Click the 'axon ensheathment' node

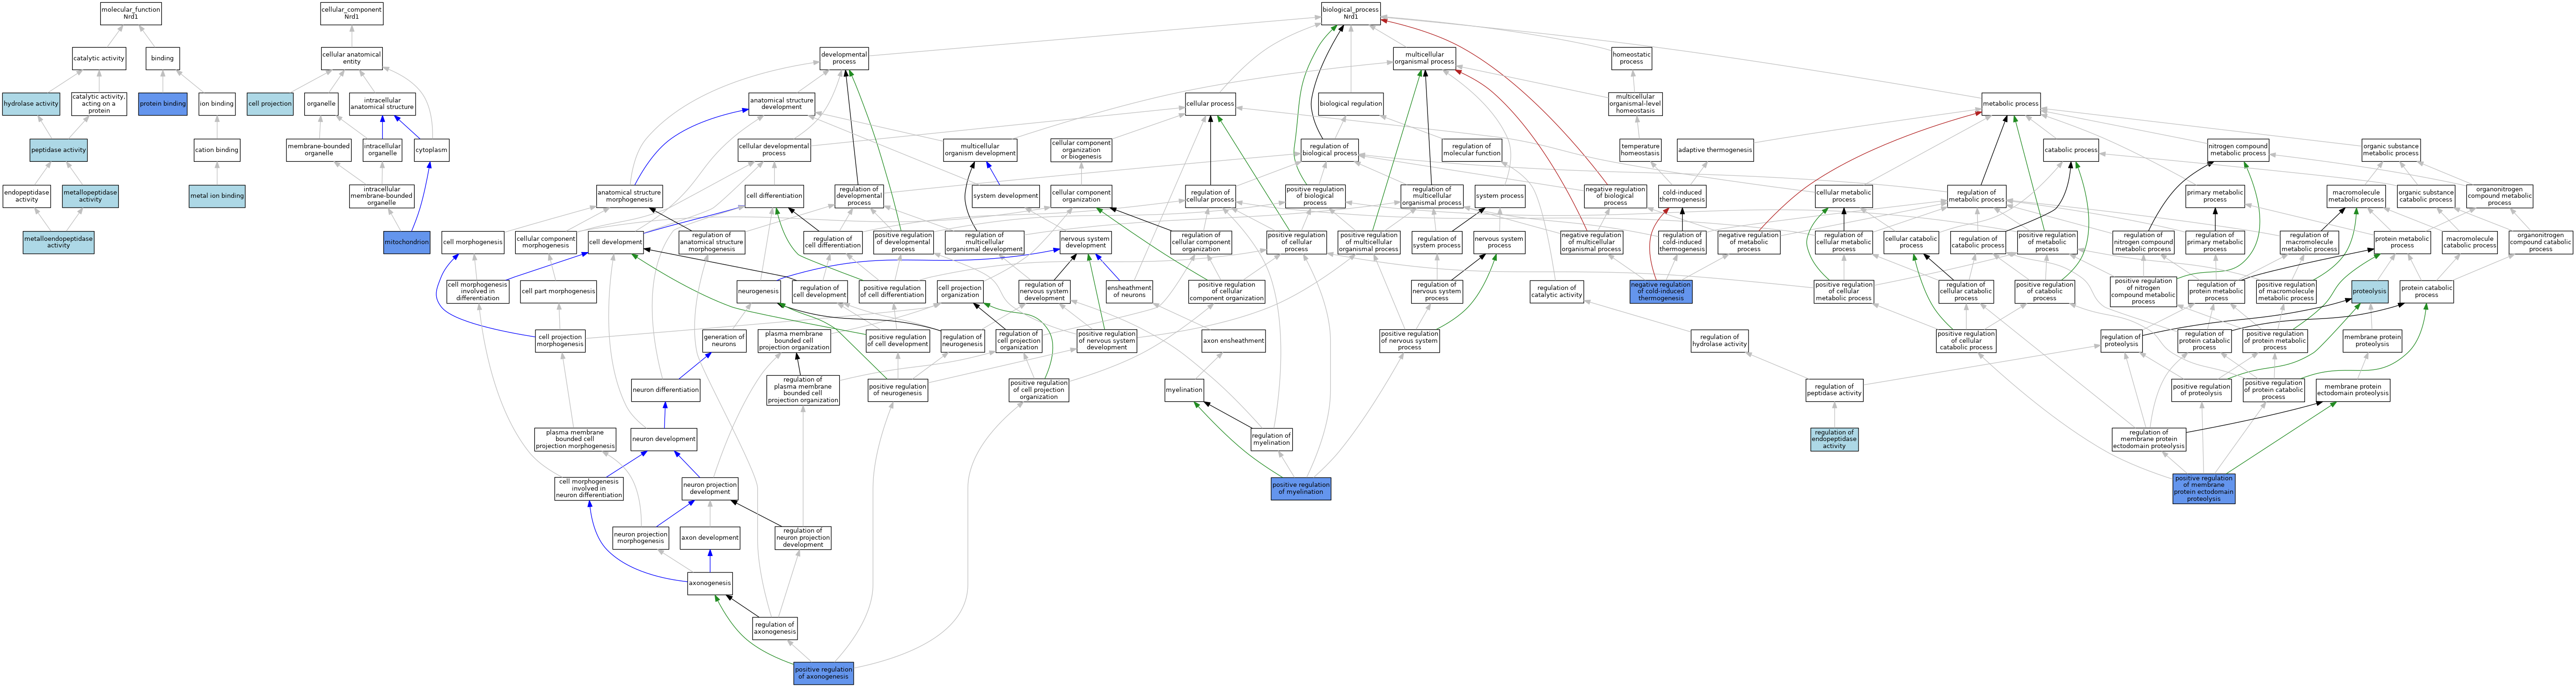(1233, 340)
